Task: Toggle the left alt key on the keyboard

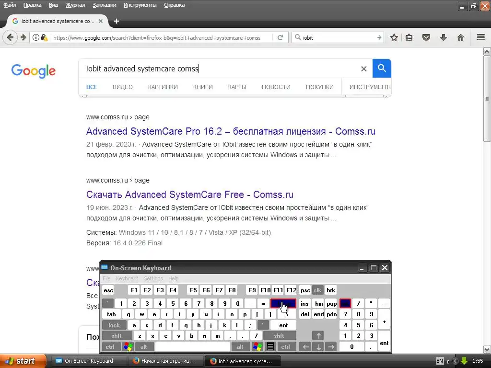Action: pyautogui.click(x=143, y=347)
